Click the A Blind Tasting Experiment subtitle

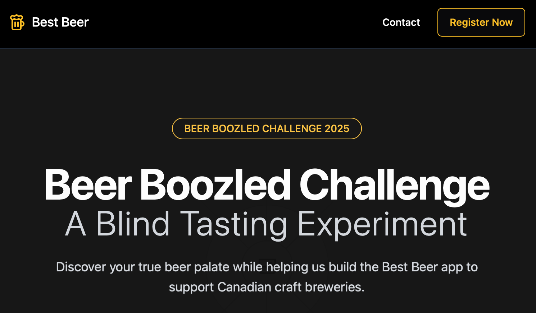(x=266, y=224)
